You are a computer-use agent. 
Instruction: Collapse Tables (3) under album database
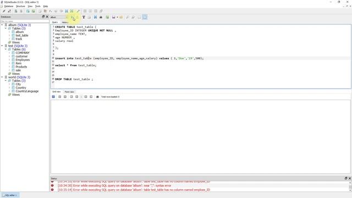5,29
